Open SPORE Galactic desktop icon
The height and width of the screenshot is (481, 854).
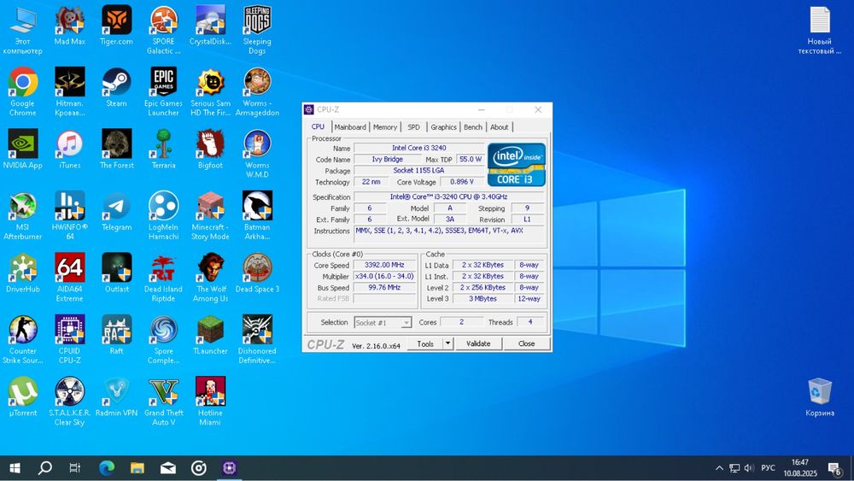point(163,30)
